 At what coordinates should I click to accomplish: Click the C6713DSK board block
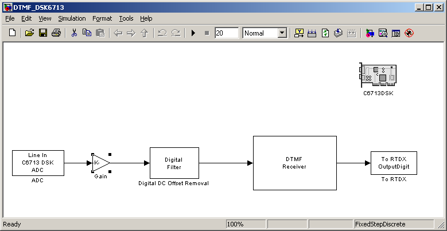coord(378,75)
